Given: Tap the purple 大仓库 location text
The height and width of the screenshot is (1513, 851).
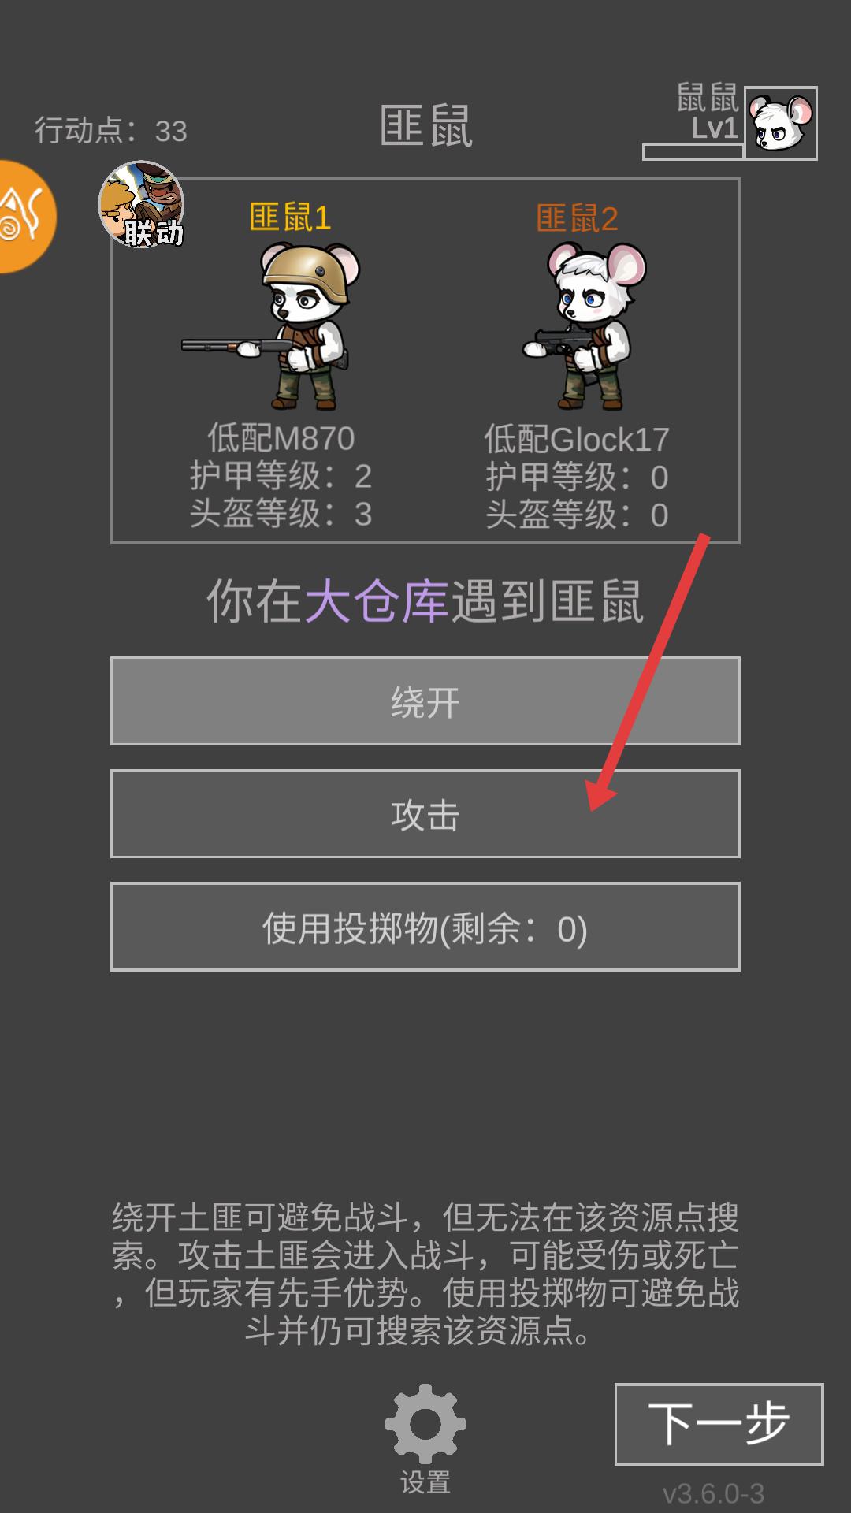Looking at the screenshot, I should tap(377, 602).
